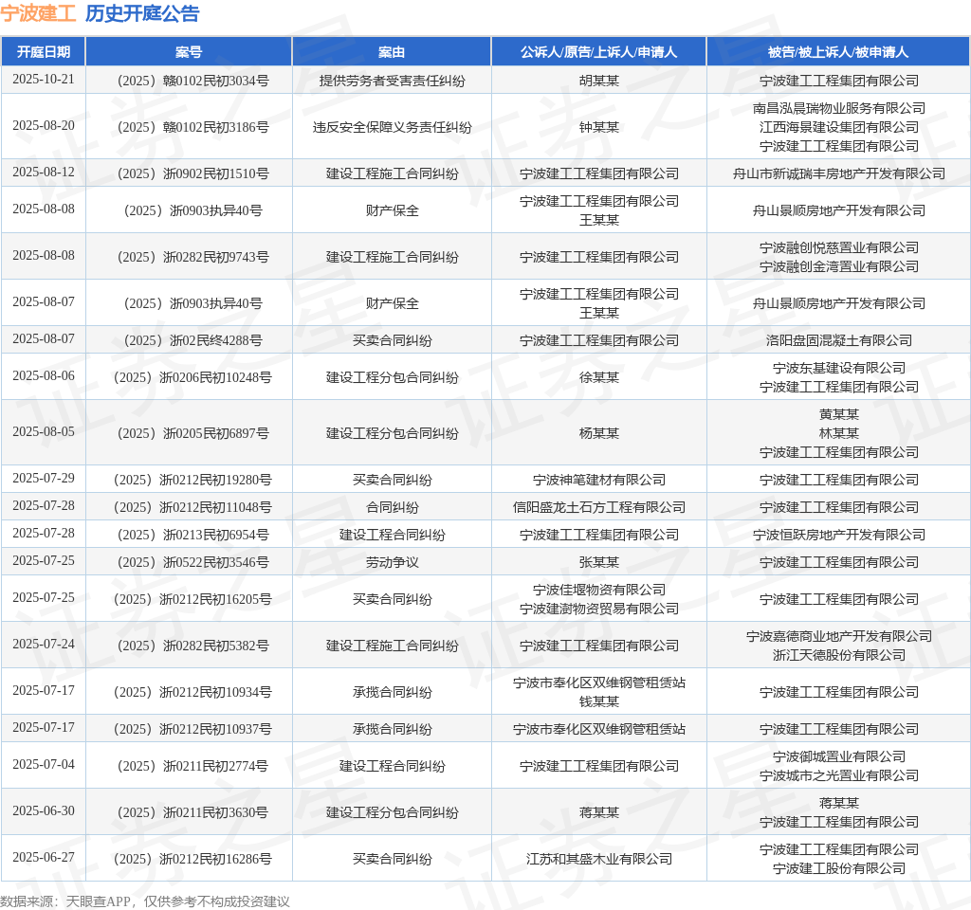Click the date 2025-08-06
The width and height of the screenshot is (971, 910).
(44, 376)
